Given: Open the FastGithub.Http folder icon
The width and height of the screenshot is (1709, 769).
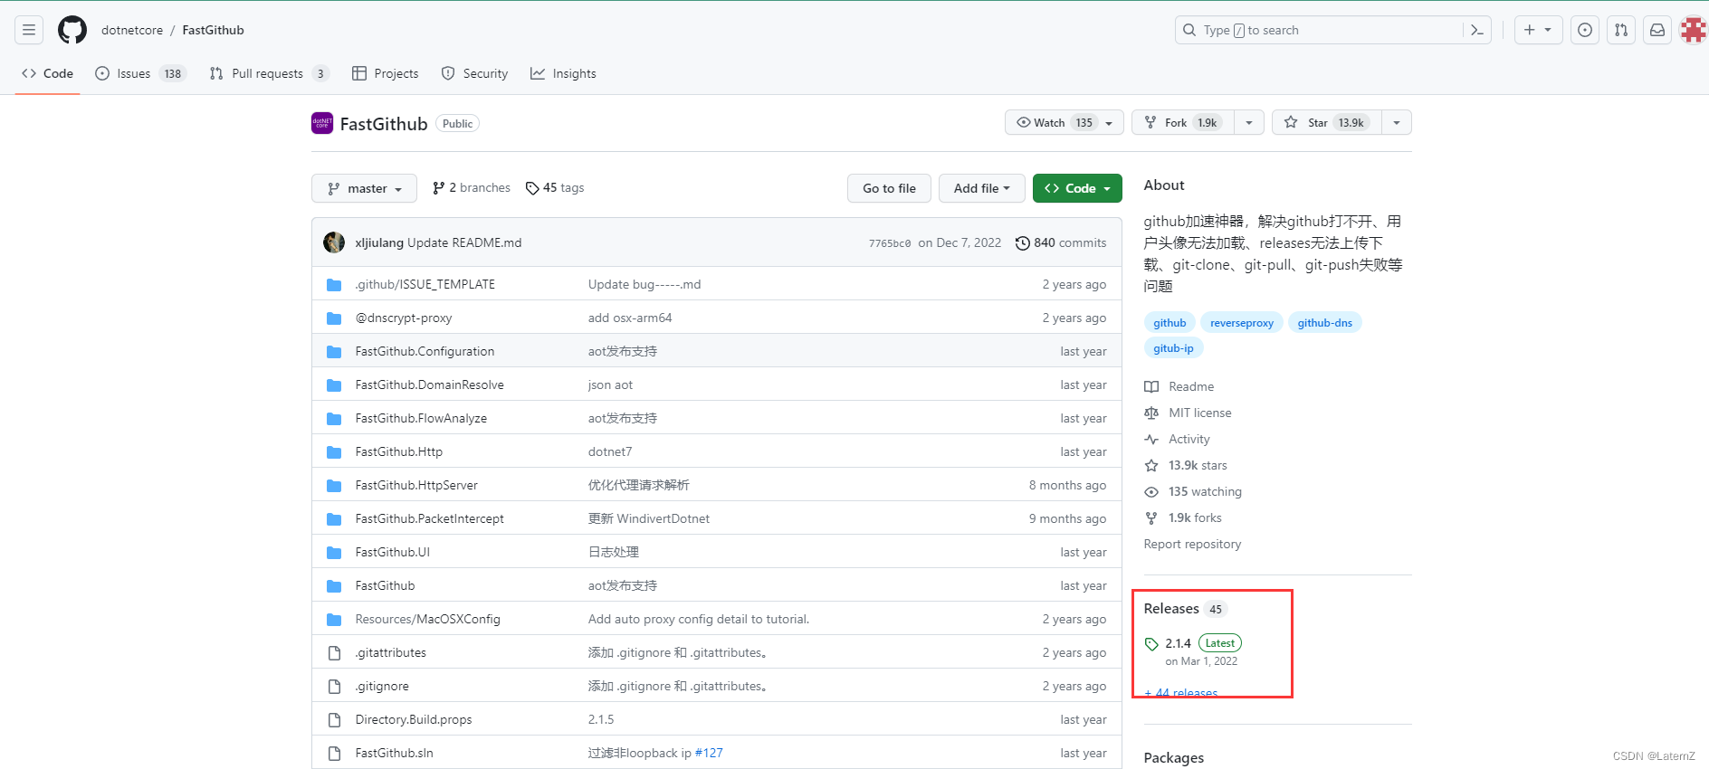Looking at the screenshot, I should pos(334,451).
